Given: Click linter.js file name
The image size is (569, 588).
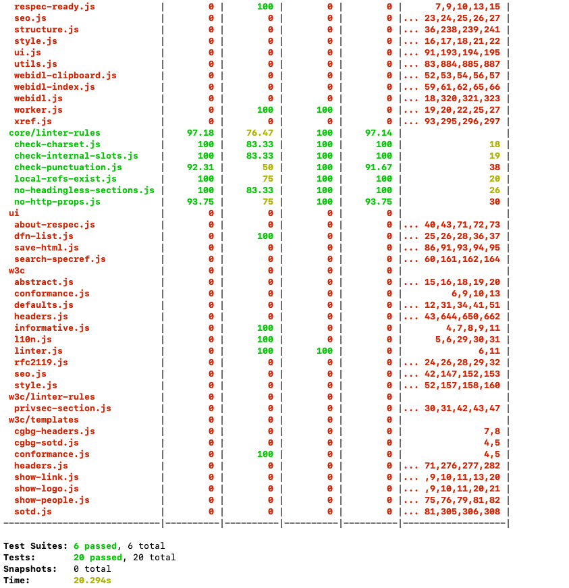Looking at the screenshot, I should [x=38, y=351].
